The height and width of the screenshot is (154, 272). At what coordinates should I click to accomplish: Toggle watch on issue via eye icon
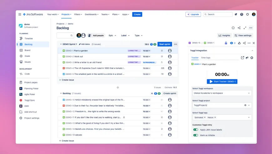coord(232,43)
